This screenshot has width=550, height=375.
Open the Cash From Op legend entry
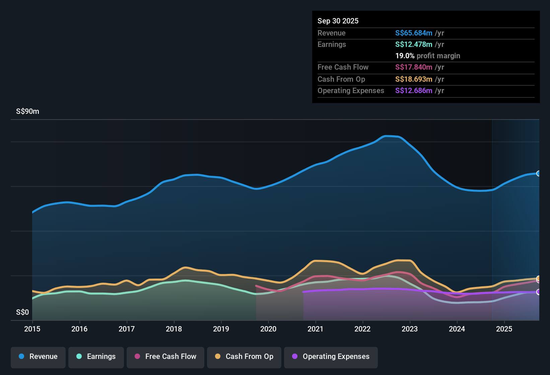[x=244, y=357]
